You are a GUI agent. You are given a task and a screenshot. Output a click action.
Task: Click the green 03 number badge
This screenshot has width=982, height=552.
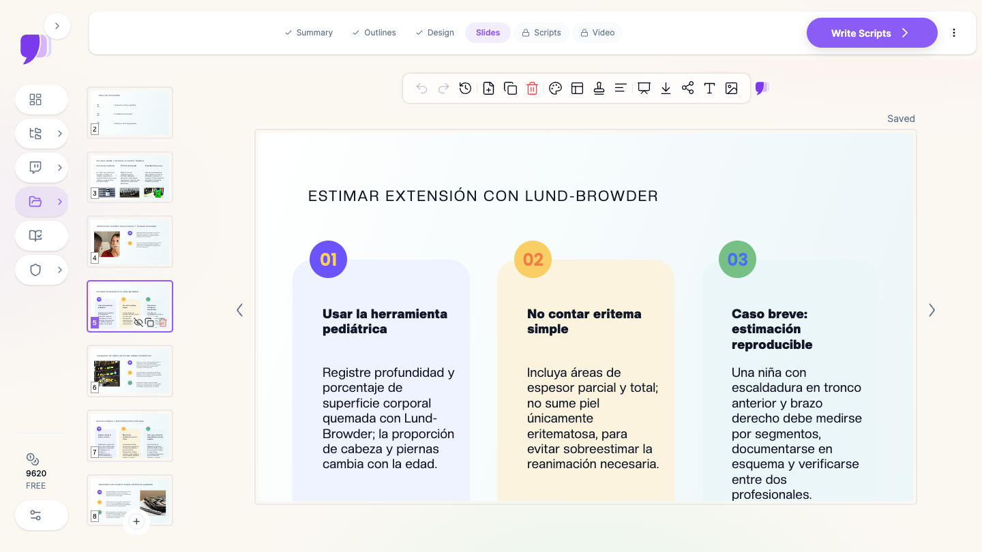tap(737, 259)
